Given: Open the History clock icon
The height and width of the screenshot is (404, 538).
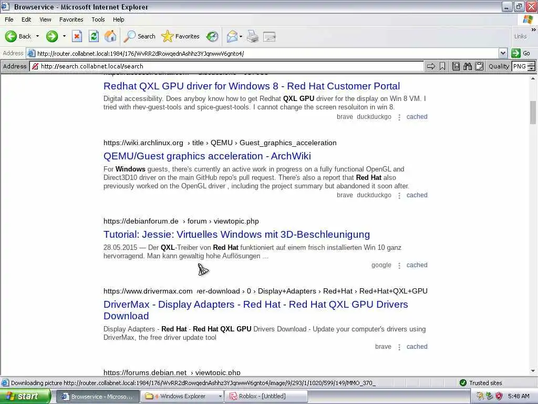Looking at the screenshot, I should [212, 36].
